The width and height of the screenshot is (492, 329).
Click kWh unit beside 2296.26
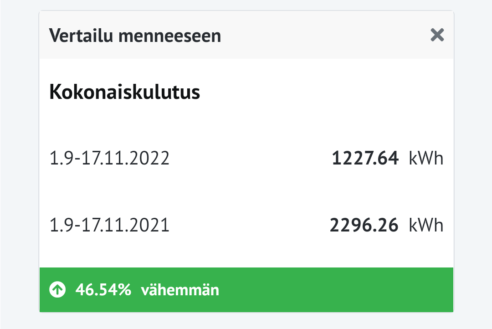pyautogui.click(x=426, y=225)
